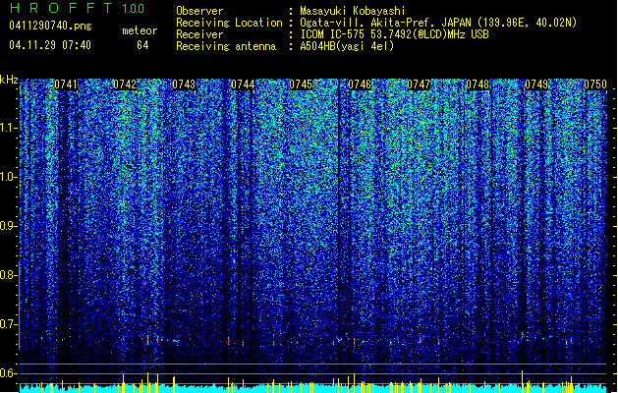618x393 pixels.
Task: Click the Observer field label
Action: [x=199, y=11]
